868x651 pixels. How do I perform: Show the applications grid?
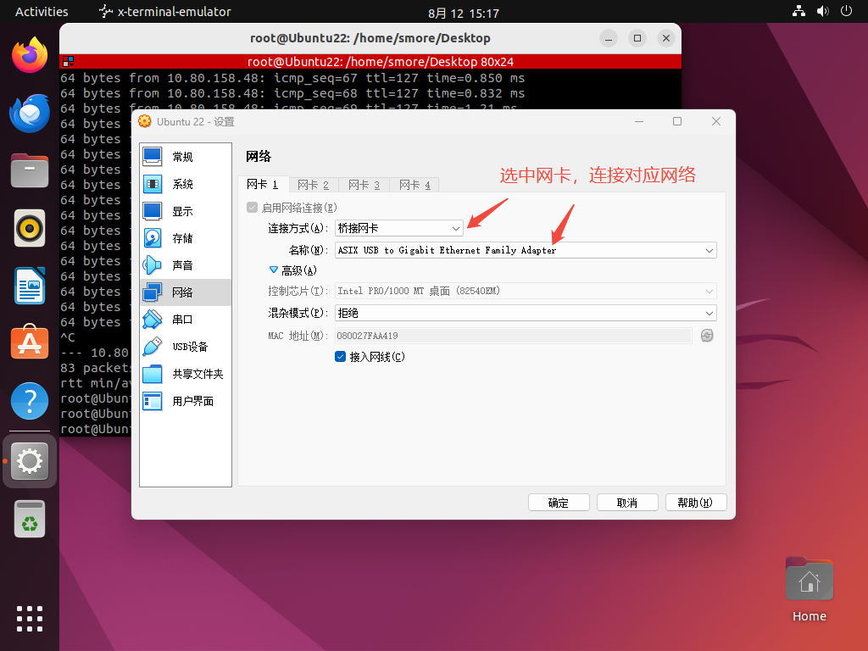point(30,618)
